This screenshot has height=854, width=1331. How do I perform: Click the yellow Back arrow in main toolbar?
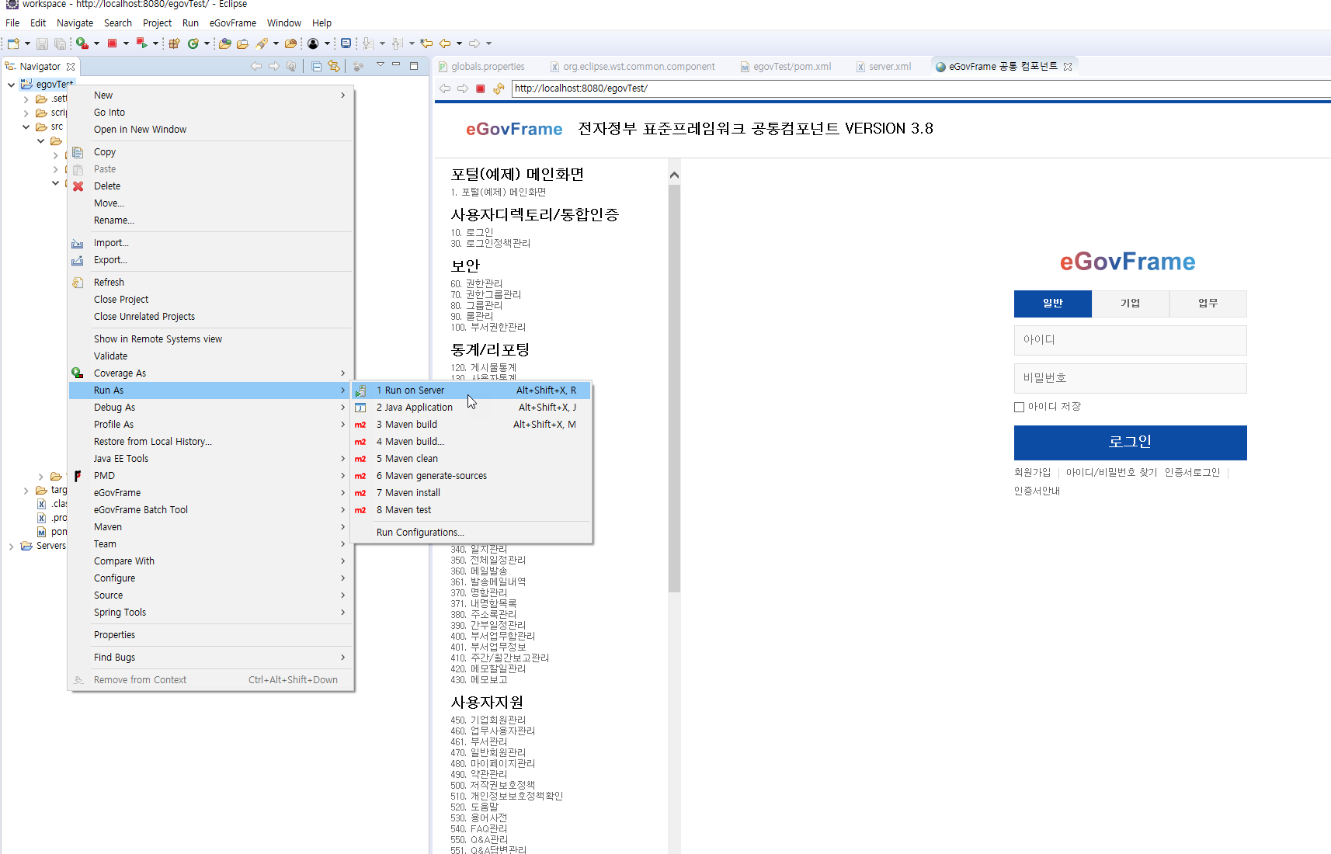click(445, 43)
